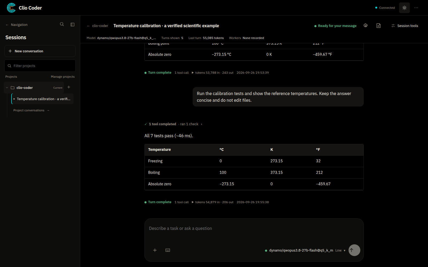The width and height of the screenshot is (428, 267).
Task: Open Session tools
Action: click(405, 26)
